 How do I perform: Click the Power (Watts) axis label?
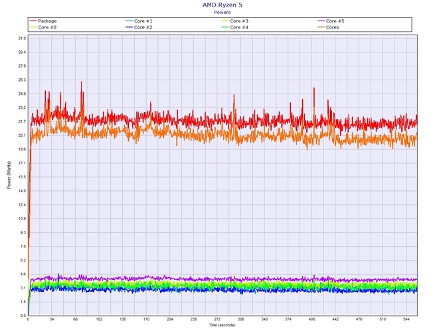9,175
